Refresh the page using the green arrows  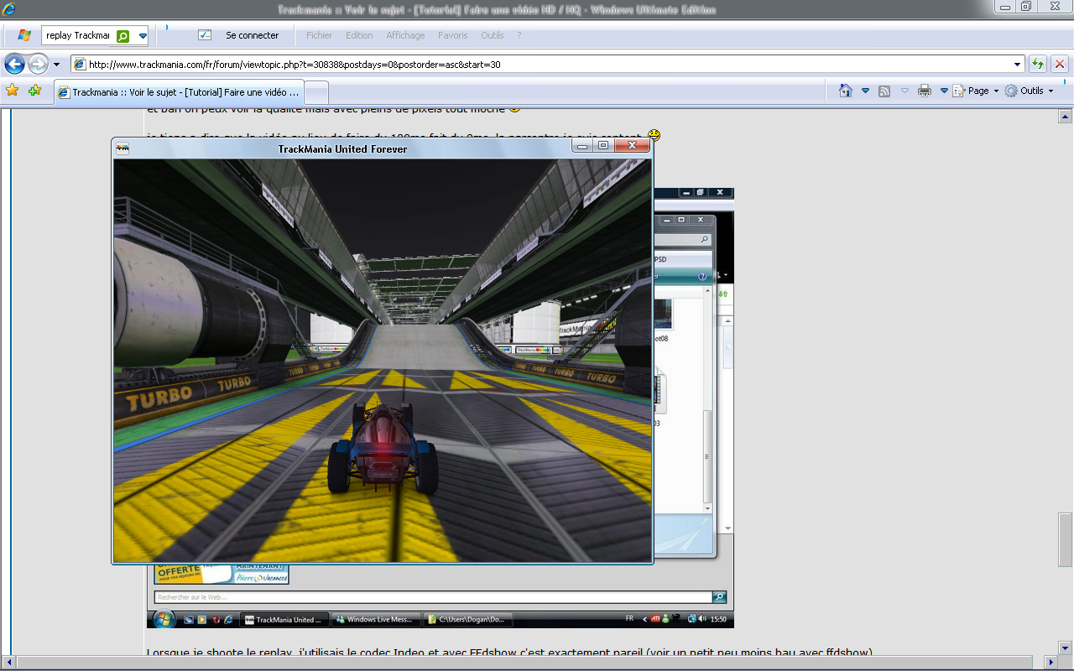[1038, 64]
